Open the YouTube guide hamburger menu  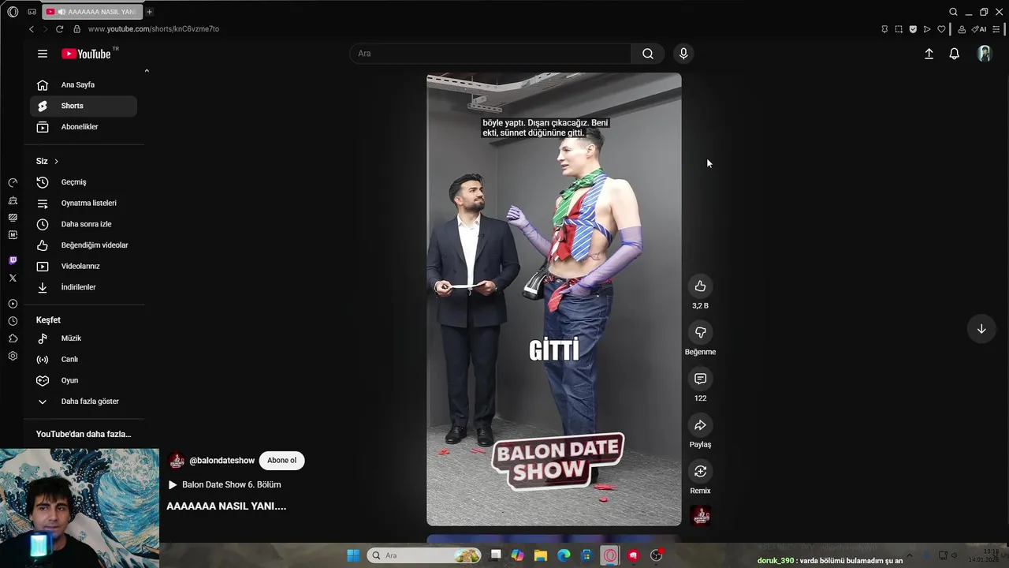43,54
